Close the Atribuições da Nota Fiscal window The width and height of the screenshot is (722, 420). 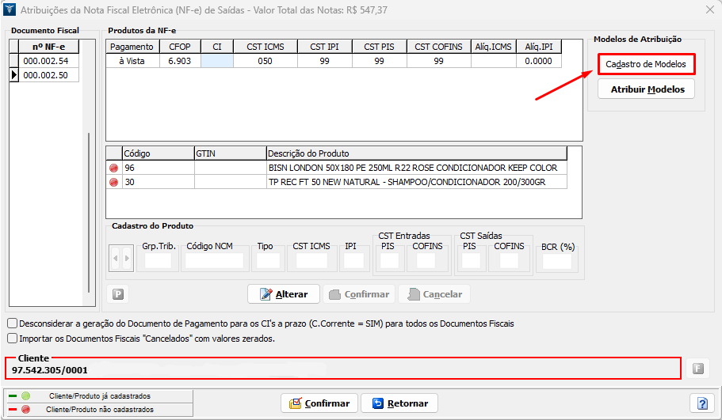pos(709,9)
